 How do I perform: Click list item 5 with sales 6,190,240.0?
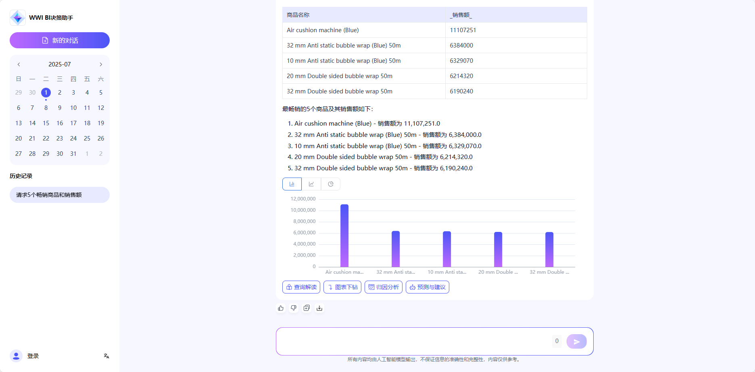[383, 168]
